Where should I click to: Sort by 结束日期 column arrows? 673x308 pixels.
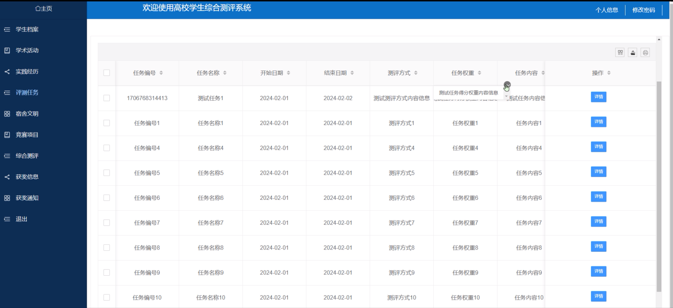tap(352, 73)
